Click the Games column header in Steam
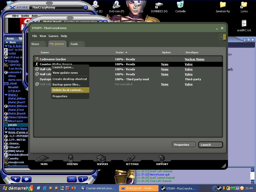This screenshot has height=192, width=256. 77,52
